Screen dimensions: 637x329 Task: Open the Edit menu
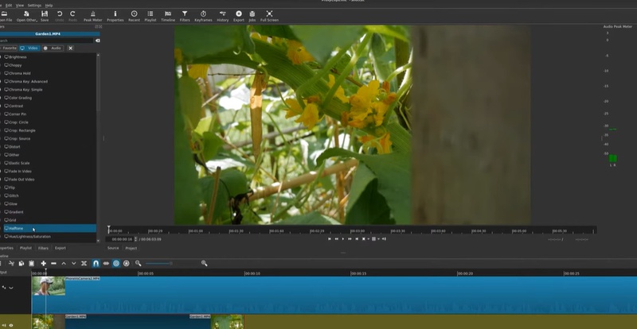coord(9,6)
